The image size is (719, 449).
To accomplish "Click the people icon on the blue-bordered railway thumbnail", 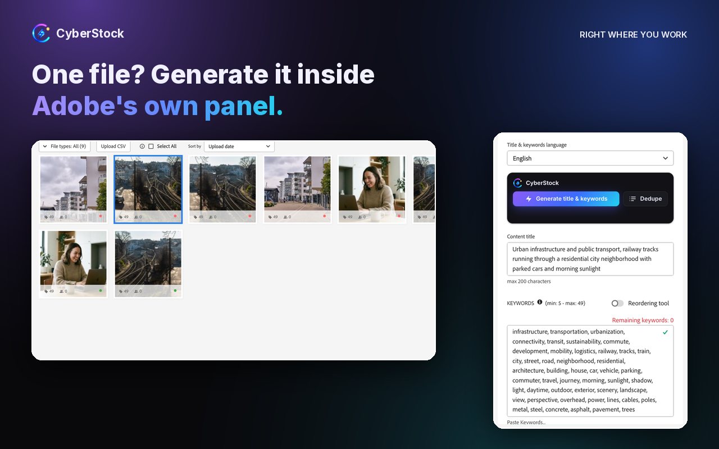I will pyautogui.click(x=136, y=217).
